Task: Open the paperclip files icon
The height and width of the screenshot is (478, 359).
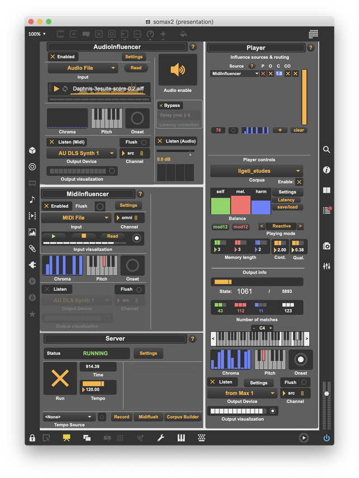Action: coord(32,248)
